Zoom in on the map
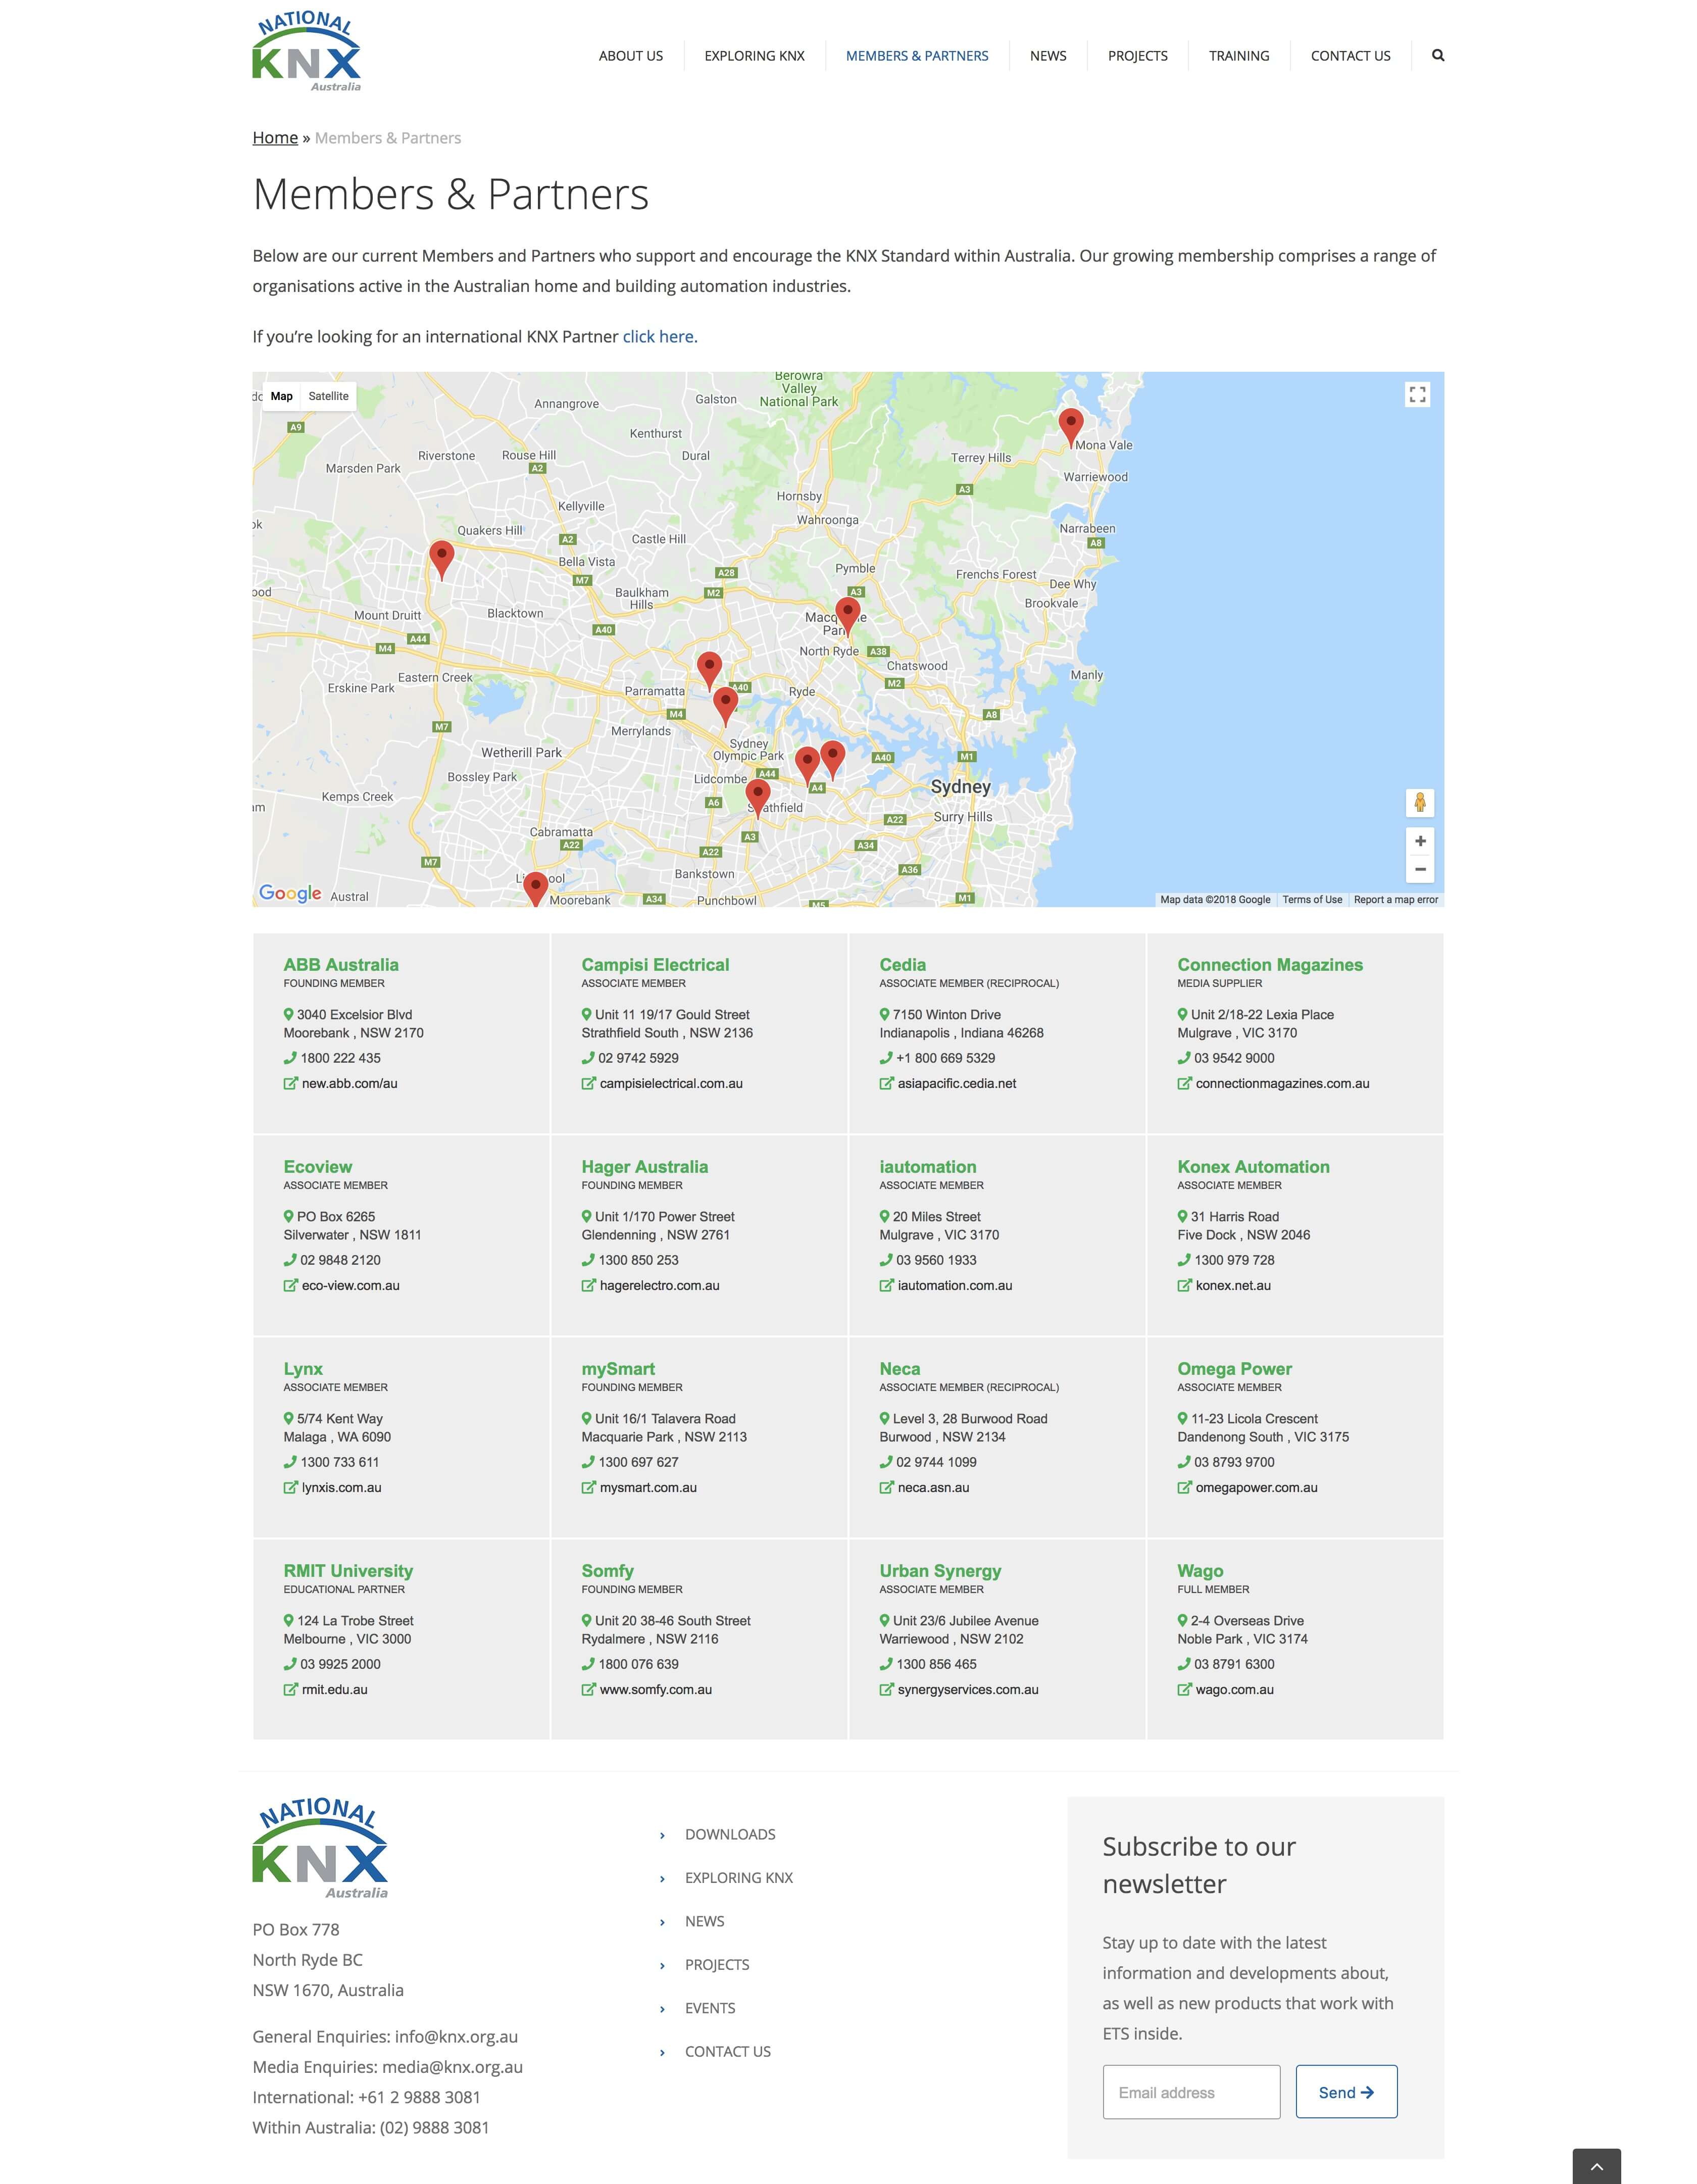The width and height of the screenshot is (1697, 2184). (x=1419, y=841)
